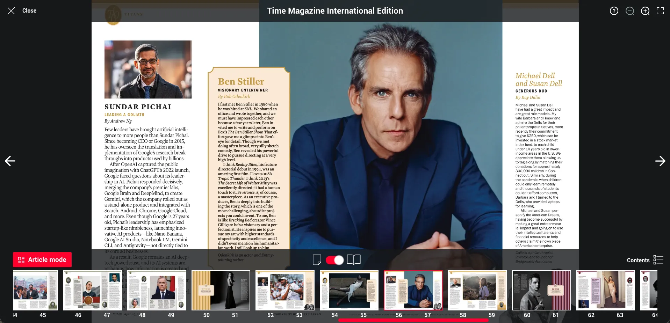Screen dimensions: 670x323
Task: Click the Contents list icon
Action: pyautogui.click(x=658, y=260)
